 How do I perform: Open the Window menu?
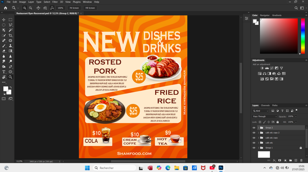tap(87, 2)
